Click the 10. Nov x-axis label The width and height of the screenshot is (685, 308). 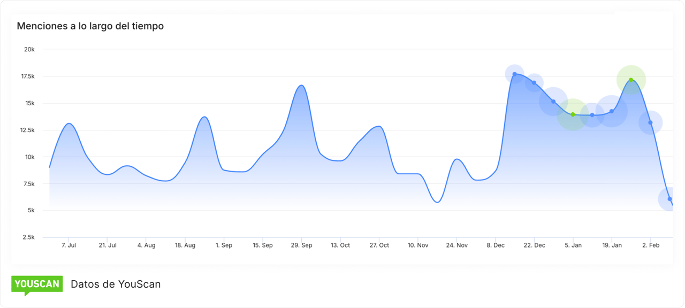[417, 245]
